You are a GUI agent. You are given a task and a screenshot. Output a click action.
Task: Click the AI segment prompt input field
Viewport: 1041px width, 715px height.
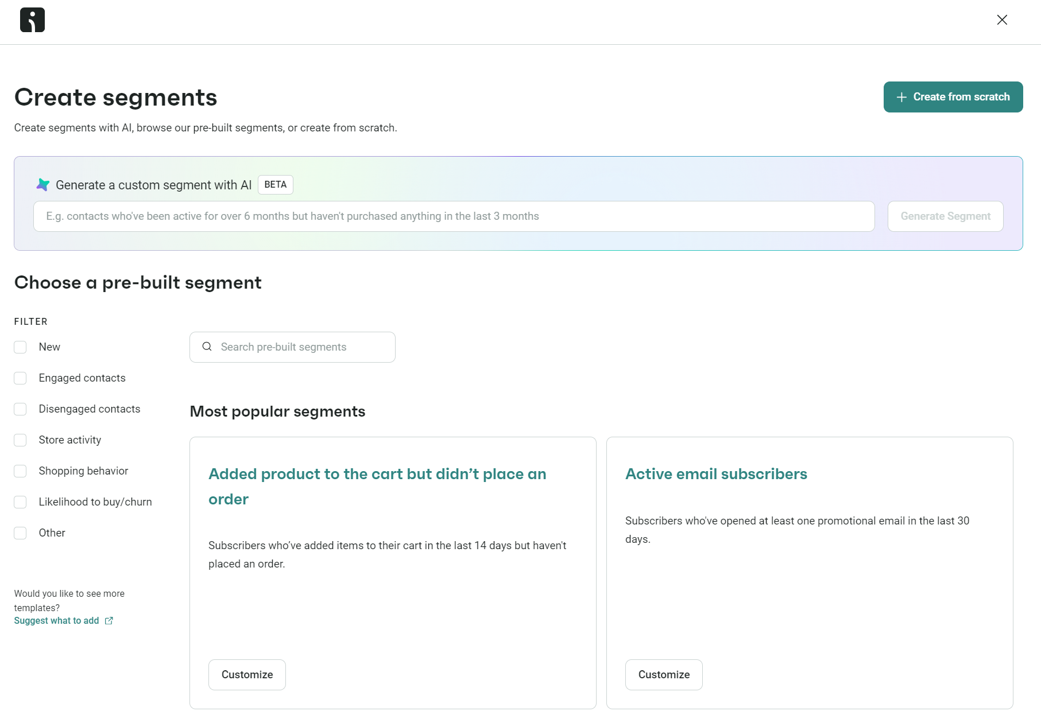pos(454,216)
